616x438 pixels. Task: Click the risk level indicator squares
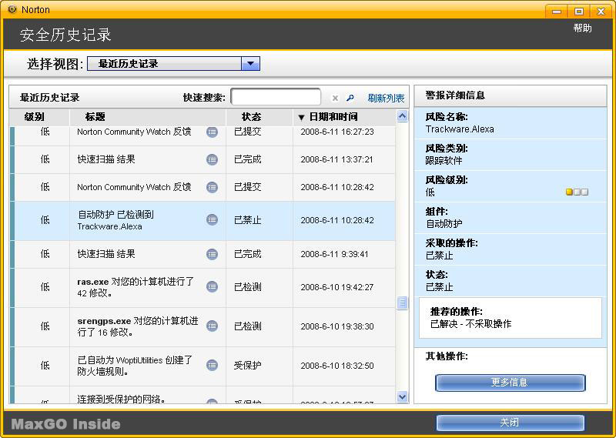pyautogui.click(x=577, y=192)
